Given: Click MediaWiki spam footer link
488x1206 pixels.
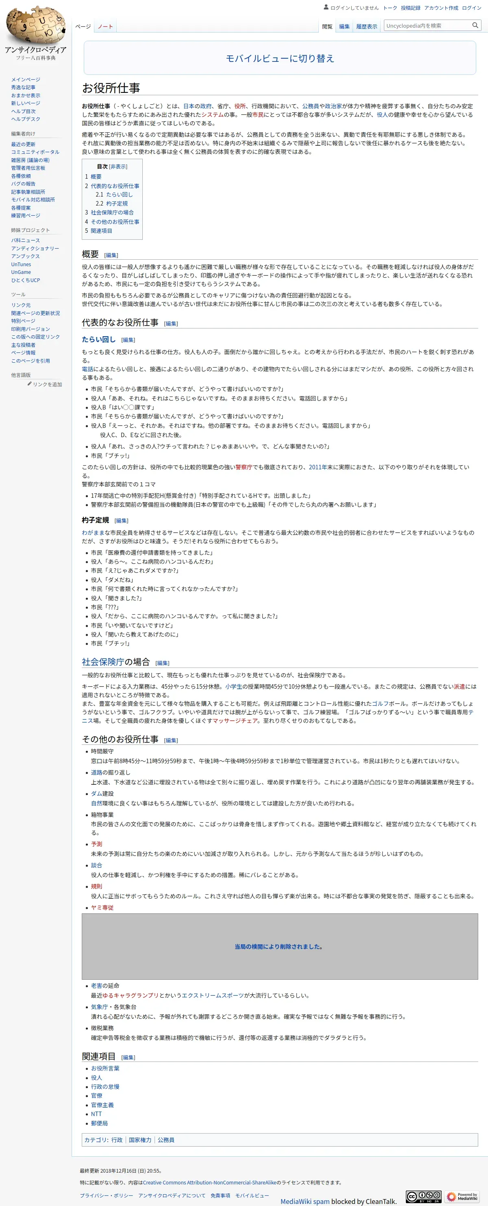Looking at the screenshot, I should (x=305, y=1202).
